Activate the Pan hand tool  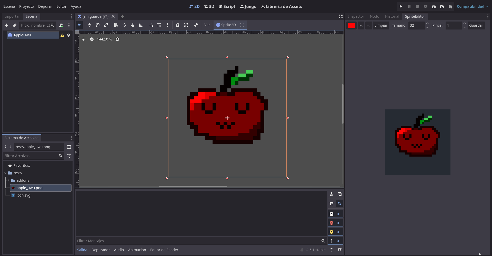point(133,25)
